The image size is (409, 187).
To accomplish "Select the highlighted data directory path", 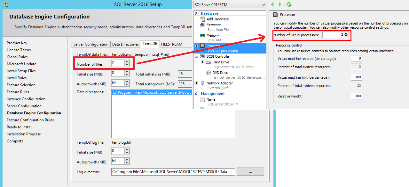I will click(x=152, y=92).
